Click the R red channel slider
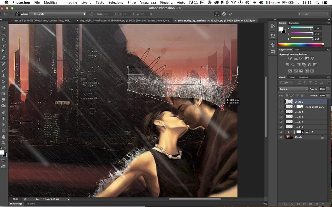This screenshot has height=207, width=332. [302, 28]
